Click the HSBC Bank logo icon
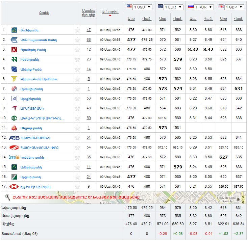This screenshot has height=241, width=248. click(x=14, y=187)
